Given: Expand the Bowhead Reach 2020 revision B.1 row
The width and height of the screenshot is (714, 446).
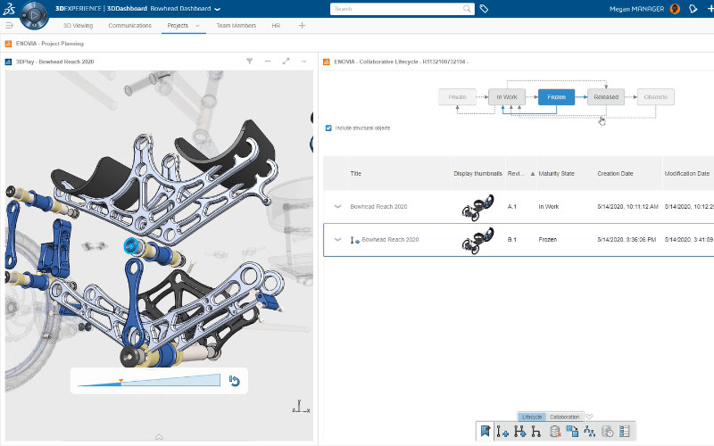Looking at the screenshot, I should tap(337, 240).
